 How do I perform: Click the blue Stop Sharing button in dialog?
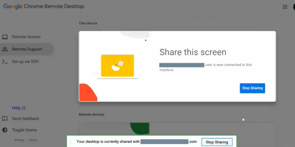click(x=252, y=88)
